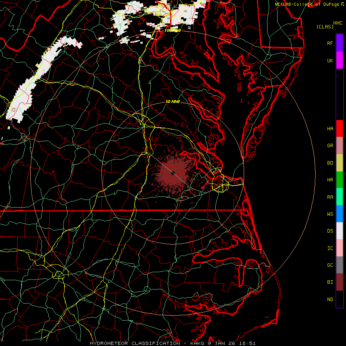Select the WS blue legend swatch

(x=339, y=214)
